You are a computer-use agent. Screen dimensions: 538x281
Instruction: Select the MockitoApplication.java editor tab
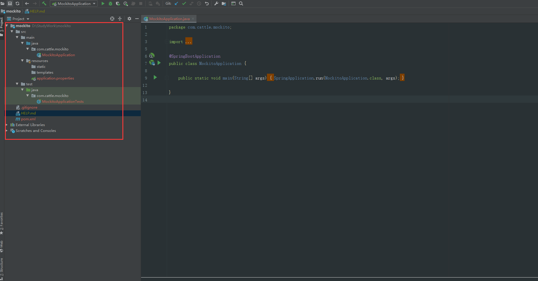[x=169, y=19]
